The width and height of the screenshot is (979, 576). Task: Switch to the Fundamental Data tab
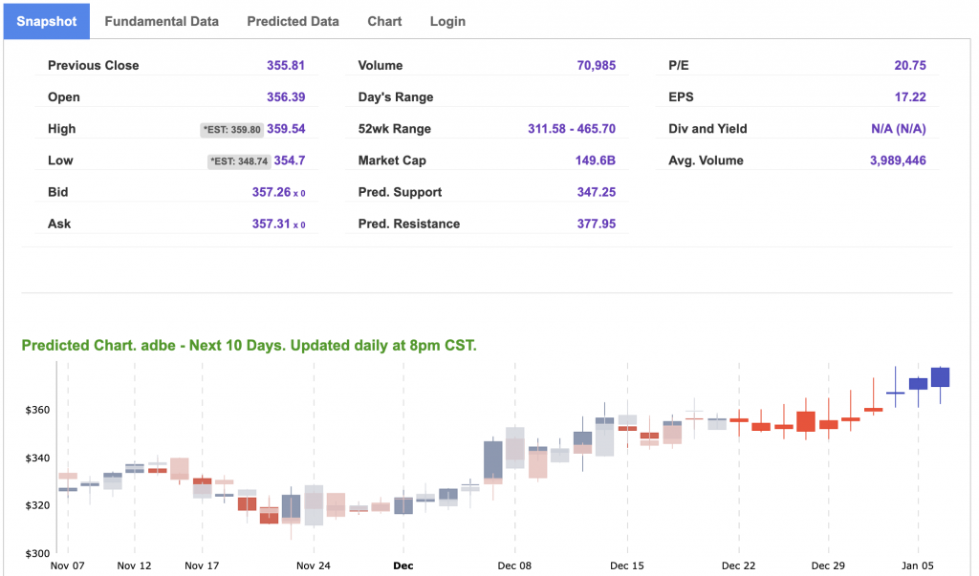click(161, 21)
